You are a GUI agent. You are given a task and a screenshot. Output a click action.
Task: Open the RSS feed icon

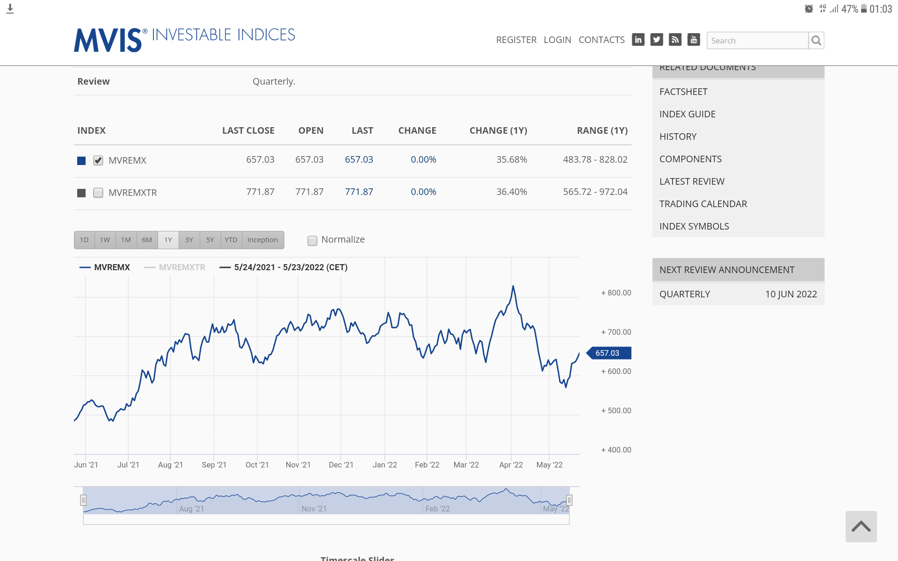point(675,40)
